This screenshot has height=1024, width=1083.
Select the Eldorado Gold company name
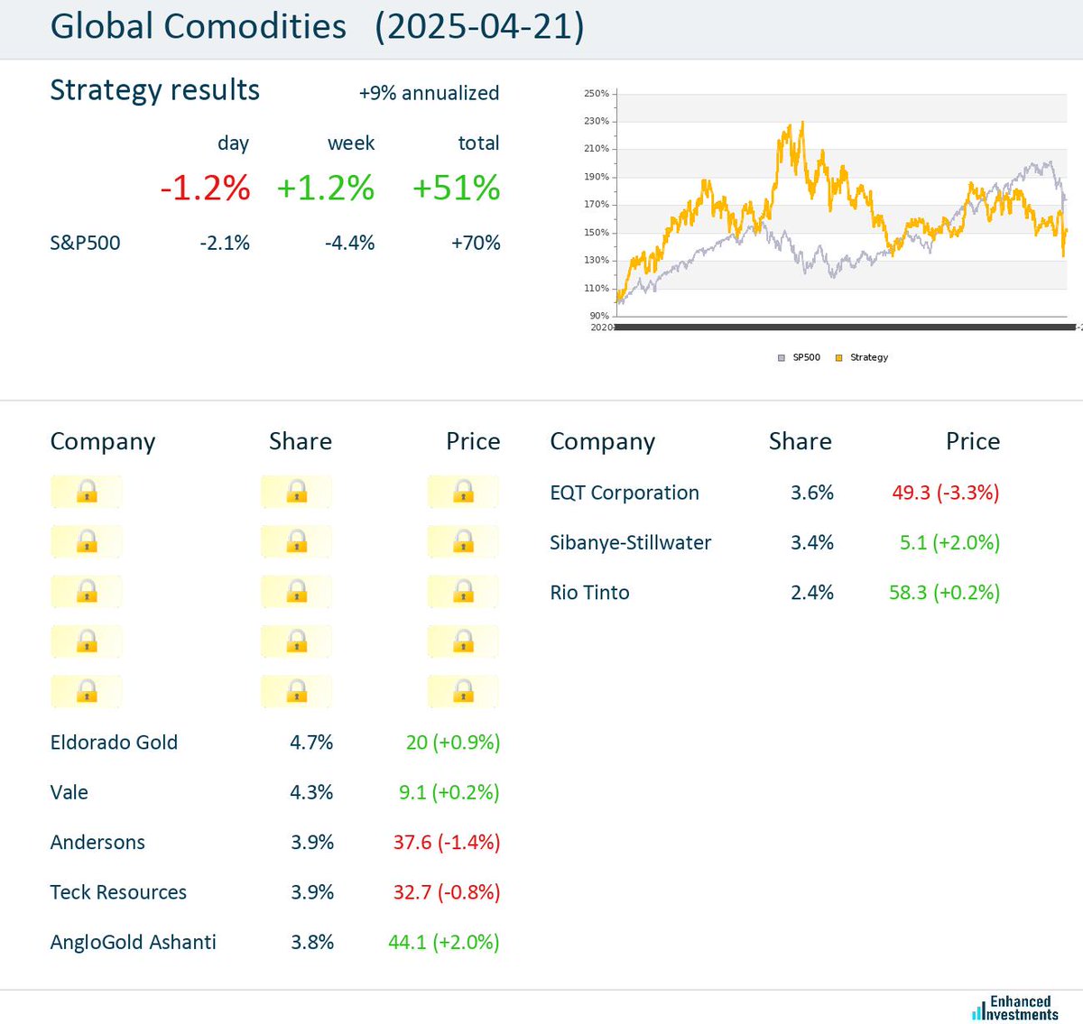click(114, 743)
